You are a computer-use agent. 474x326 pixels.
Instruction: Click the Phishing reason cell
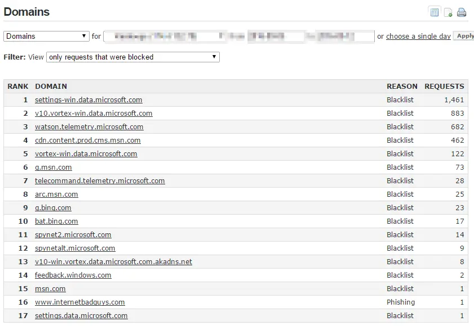(x=401, y=302)
